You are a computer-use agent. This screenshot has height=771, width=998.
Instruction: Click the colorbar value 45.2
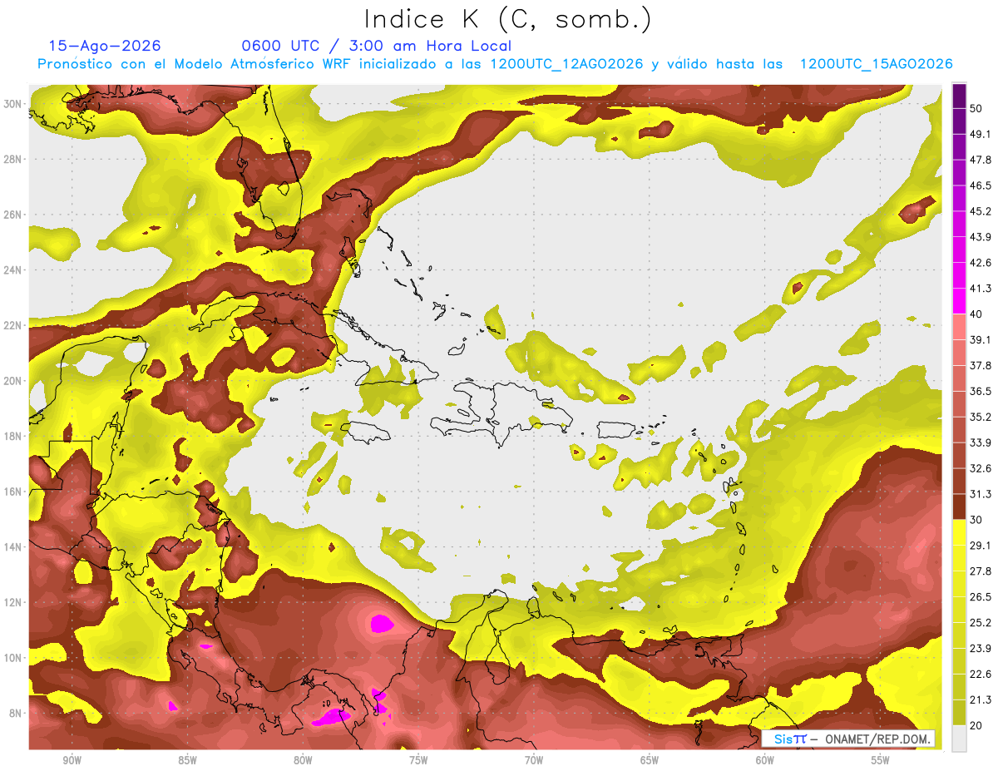pyautogui.click(x=981, y=211)
